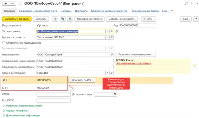199x118 pixels.
Task: Open the Банковские карты контрагентов tab
Action: click(x=109, y=11)
